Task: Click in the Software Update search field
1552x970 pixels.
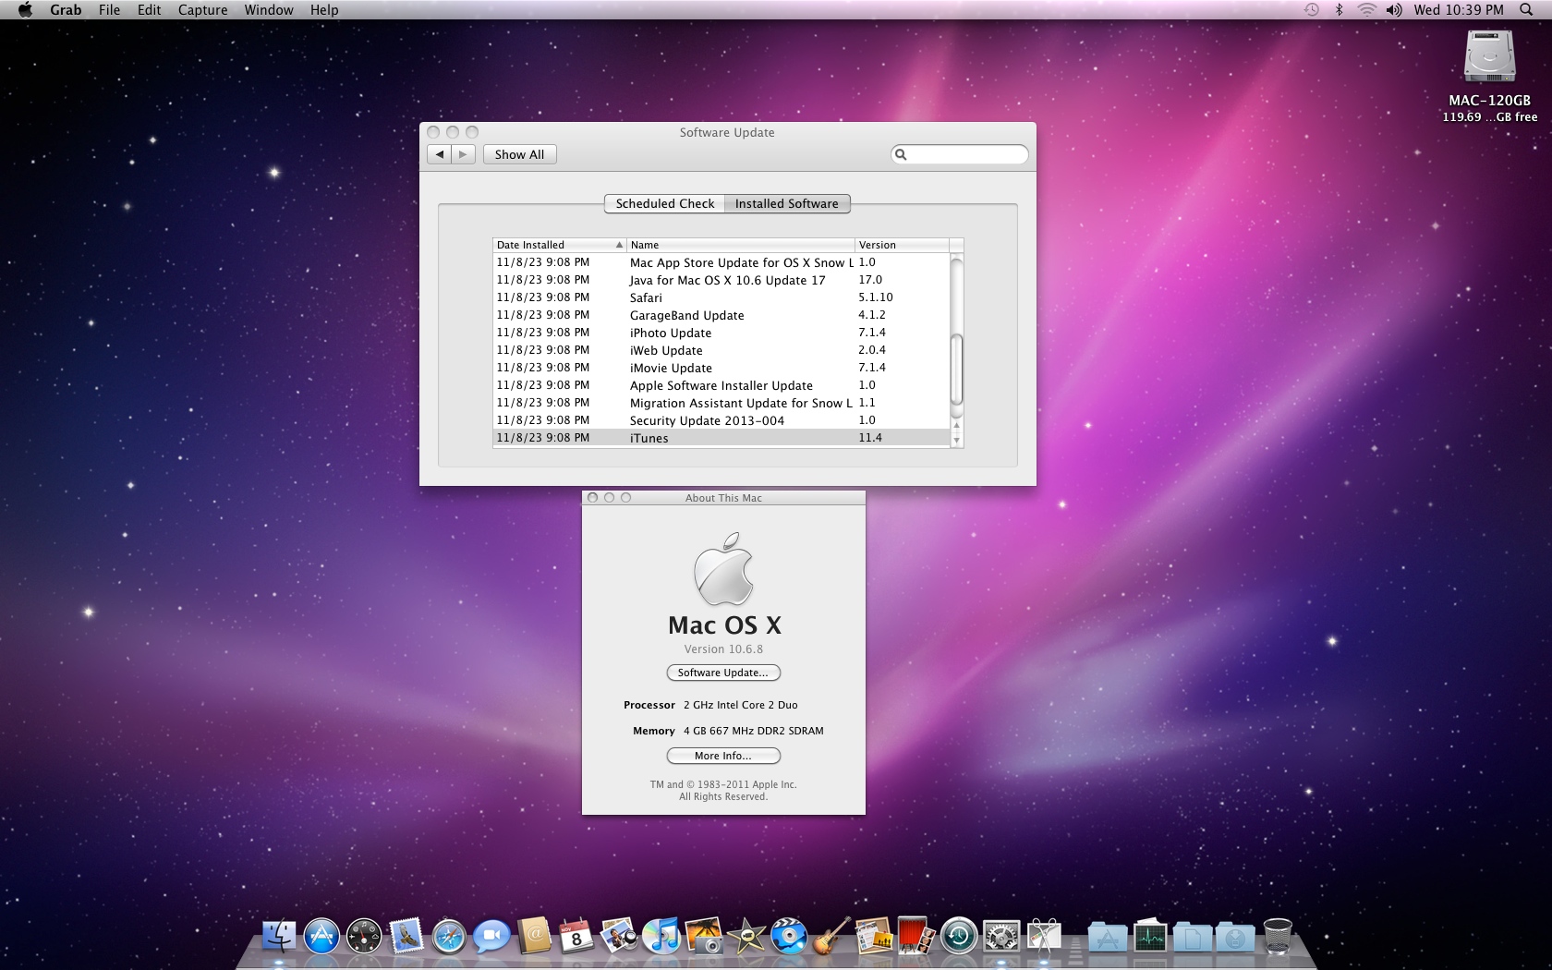Action: pyautogui.click(x=959, y=154)
